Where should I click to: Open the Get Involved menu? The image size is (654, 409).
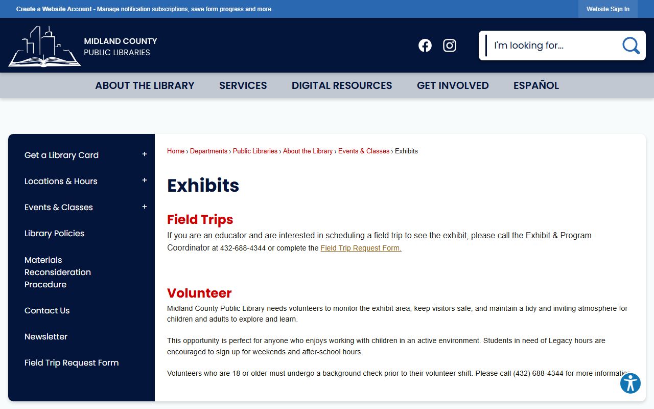click(x=453, y=85)
